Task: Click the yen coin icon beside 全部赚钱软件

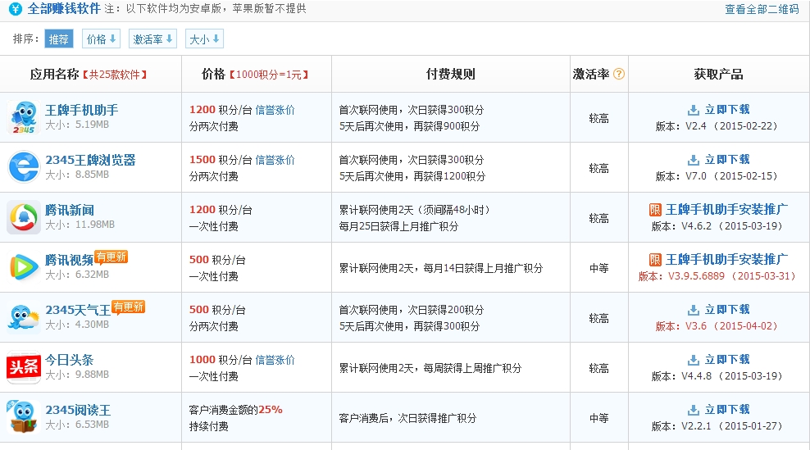Action: 16,9
